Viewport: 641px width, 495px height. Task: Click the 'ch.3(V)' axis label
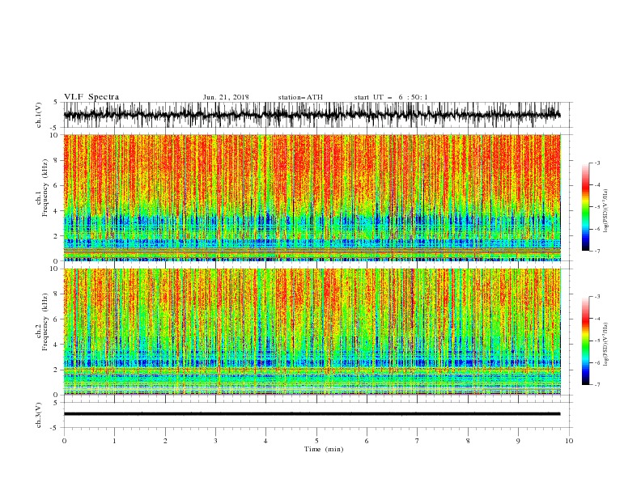tap(39, 415)
